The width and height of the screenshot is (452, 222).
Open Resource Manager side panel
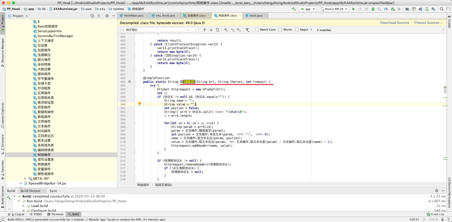click(x=3, y=52)
